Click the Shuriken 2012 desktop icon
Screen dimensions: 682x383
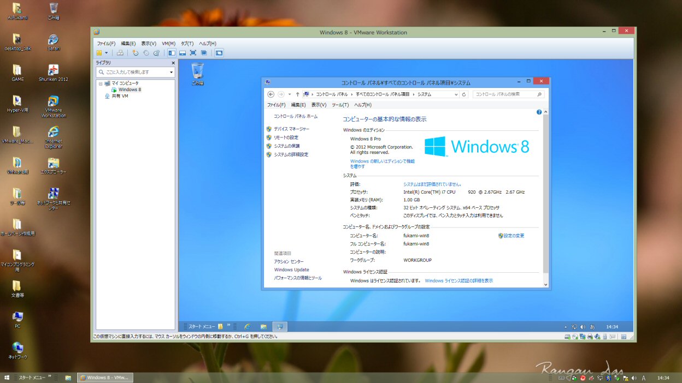tap(54, 73)
